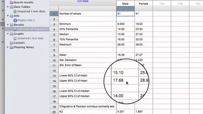Click the Lower 95% CI of median label
The image size is (203, 114).
75,91
